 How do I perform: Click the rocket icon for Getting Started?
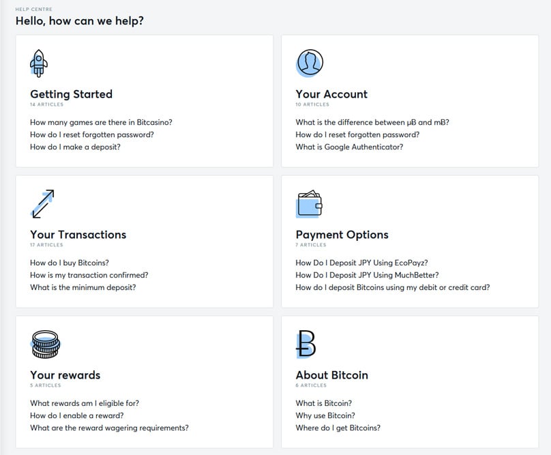[x=39, y=63]
